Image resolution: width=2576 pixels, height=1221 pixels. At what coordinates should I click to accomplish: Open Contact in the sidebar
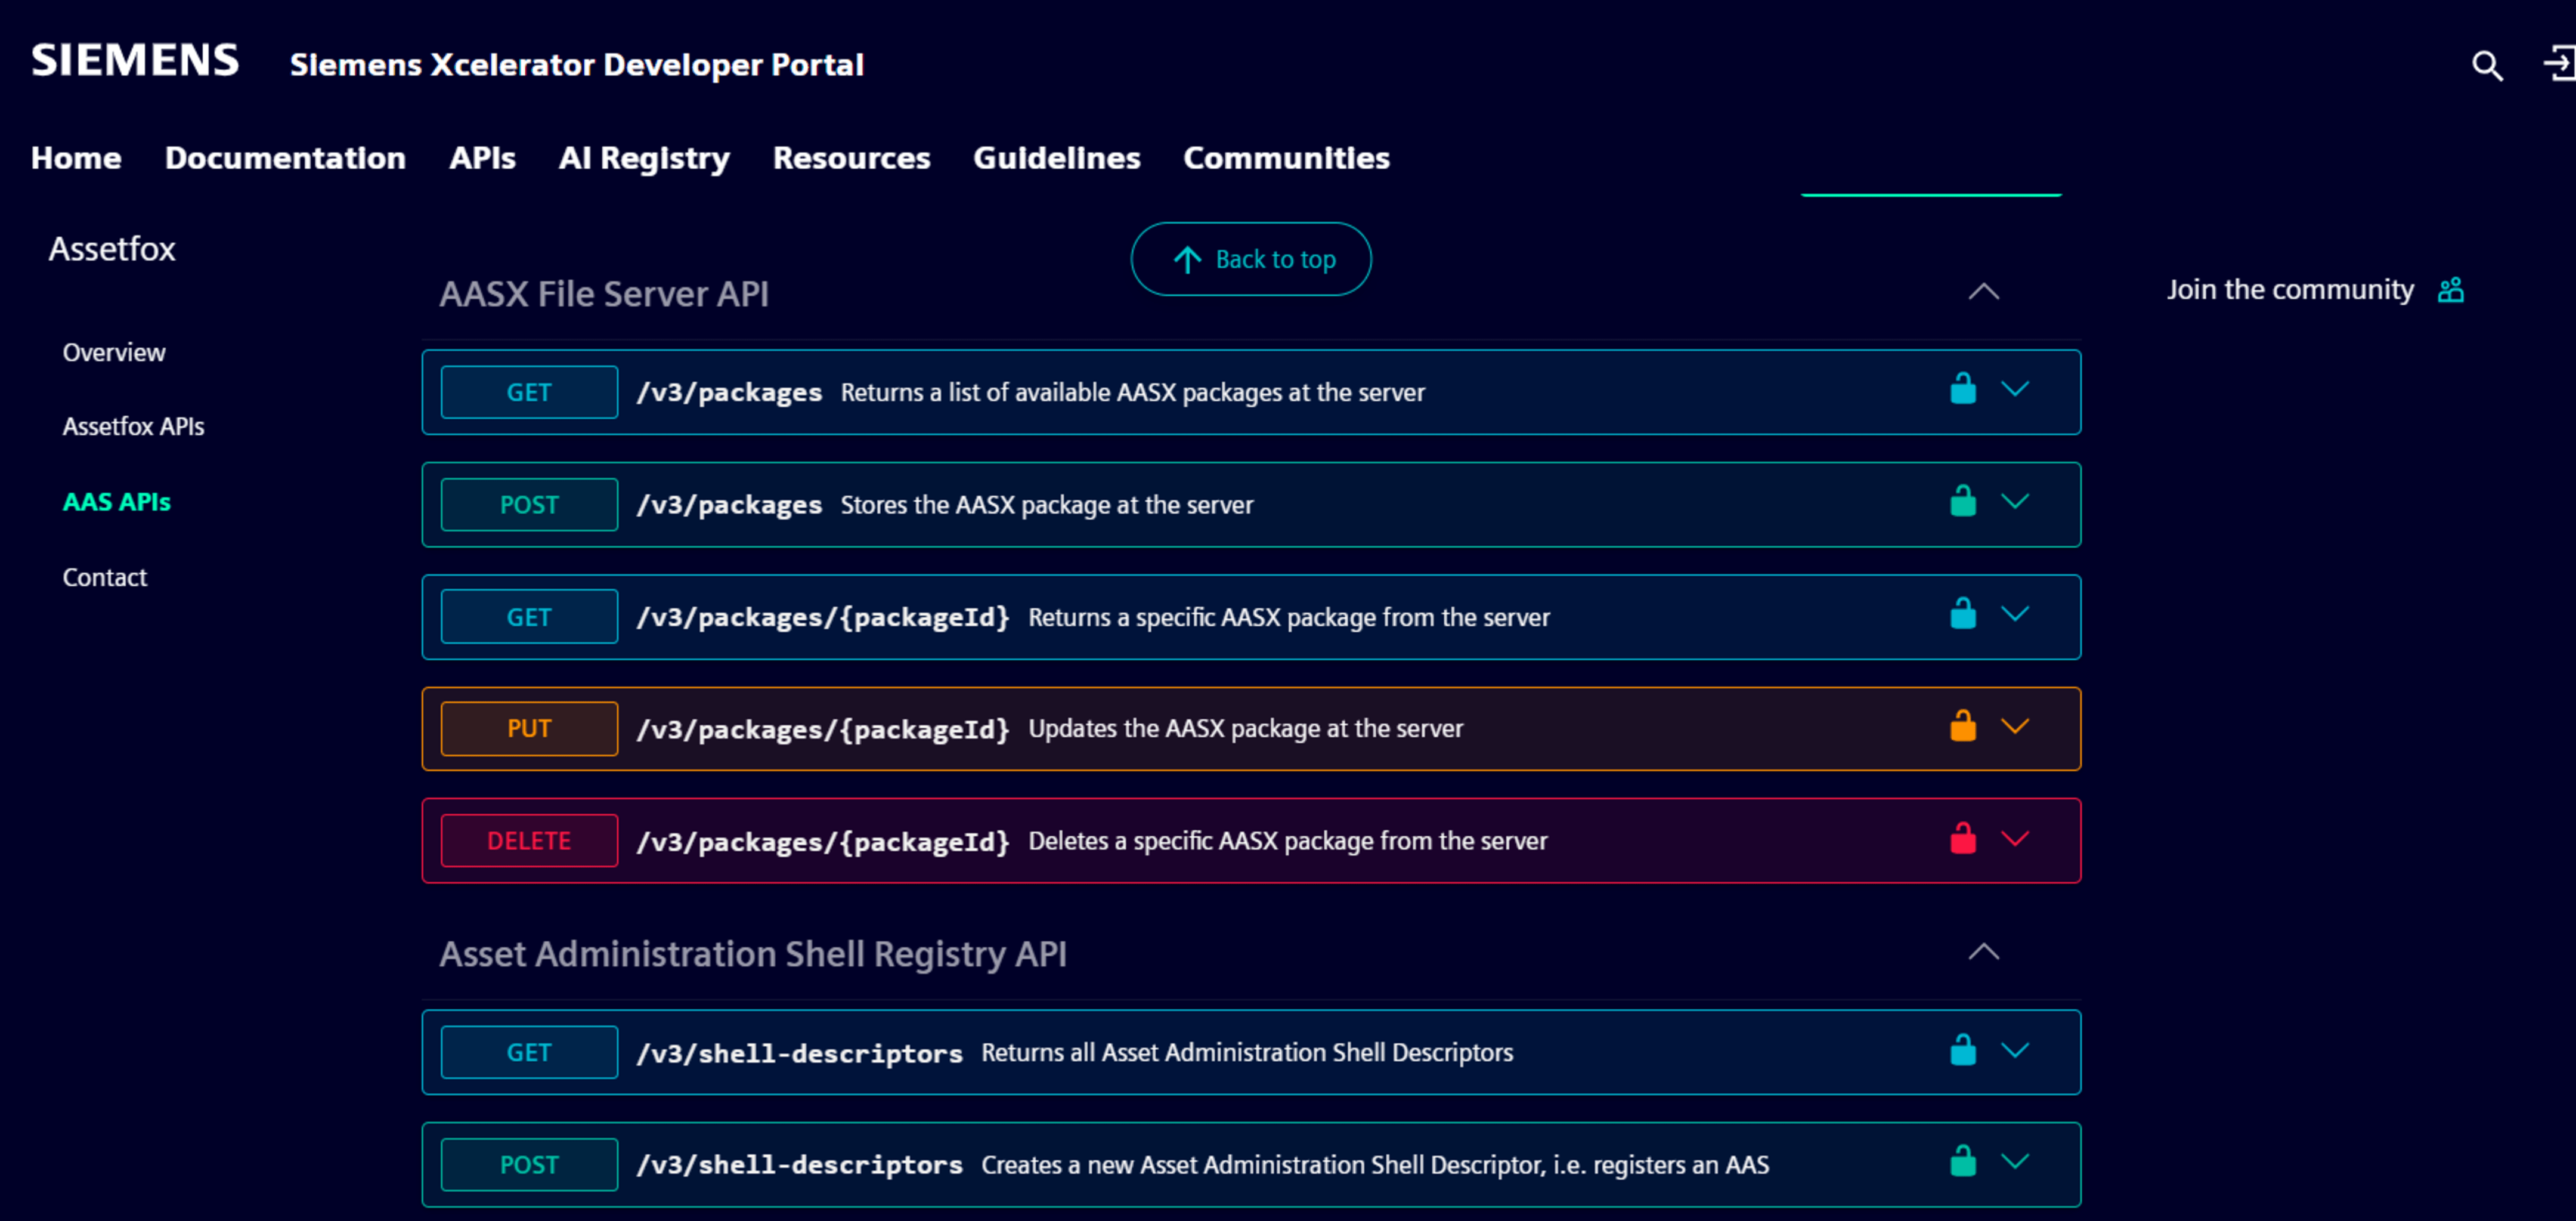coord(104,577)
